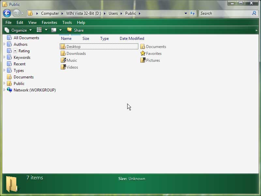Expand the Network (WORKGROUP) node
Viewport: 261px width, 196px height.
click(4, 90)
